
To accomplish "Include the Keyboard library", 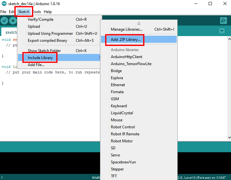I will (x=139, y=106).
